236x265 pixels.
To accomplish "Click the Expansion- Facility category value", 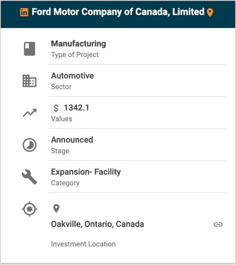I will click(86, 172).
